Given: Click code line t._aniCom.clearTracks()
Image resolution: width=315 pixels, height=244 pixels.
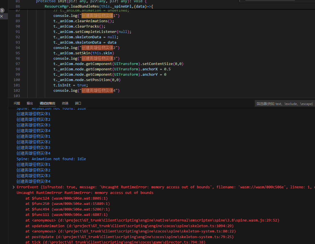Looking at the screenshot, I should 79,26.
